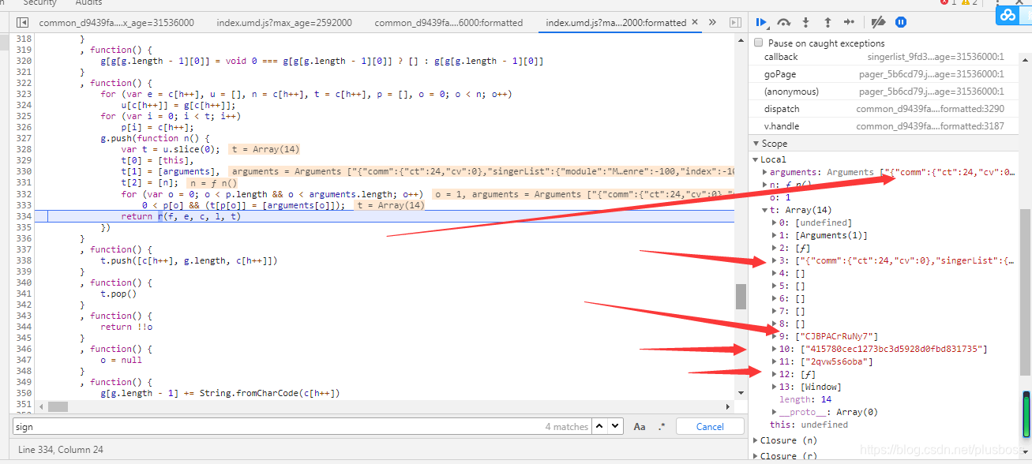
Task: Step over next function call
Action: [783, 22]
